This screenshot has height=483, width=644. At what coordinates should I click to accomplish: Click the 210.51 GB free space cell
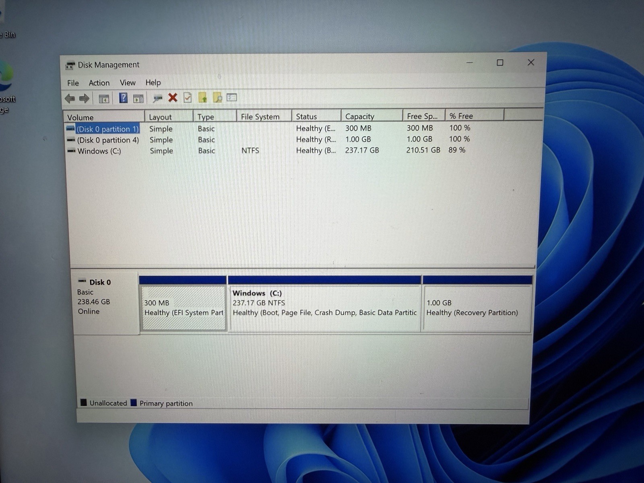click(423, 150)
